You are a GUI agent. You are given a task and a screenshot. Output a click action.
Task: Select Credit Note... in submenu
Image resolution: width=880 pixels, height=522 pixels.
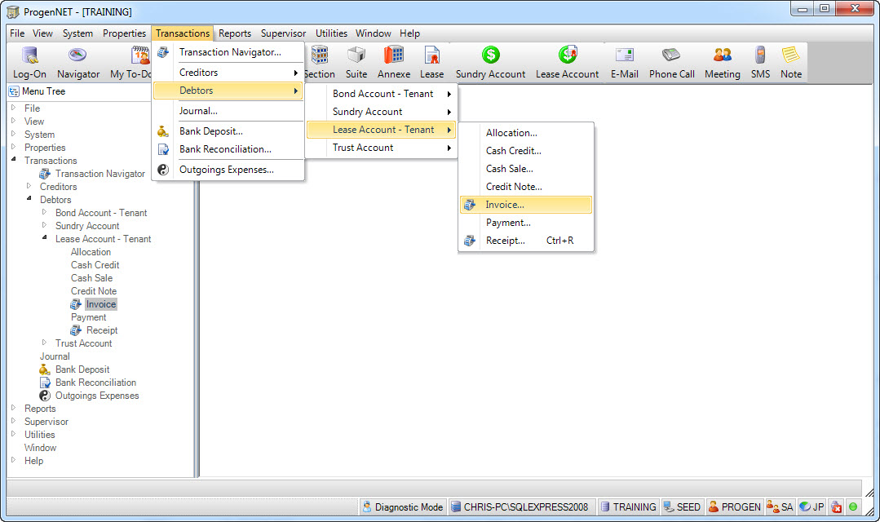tap(525, 187)
